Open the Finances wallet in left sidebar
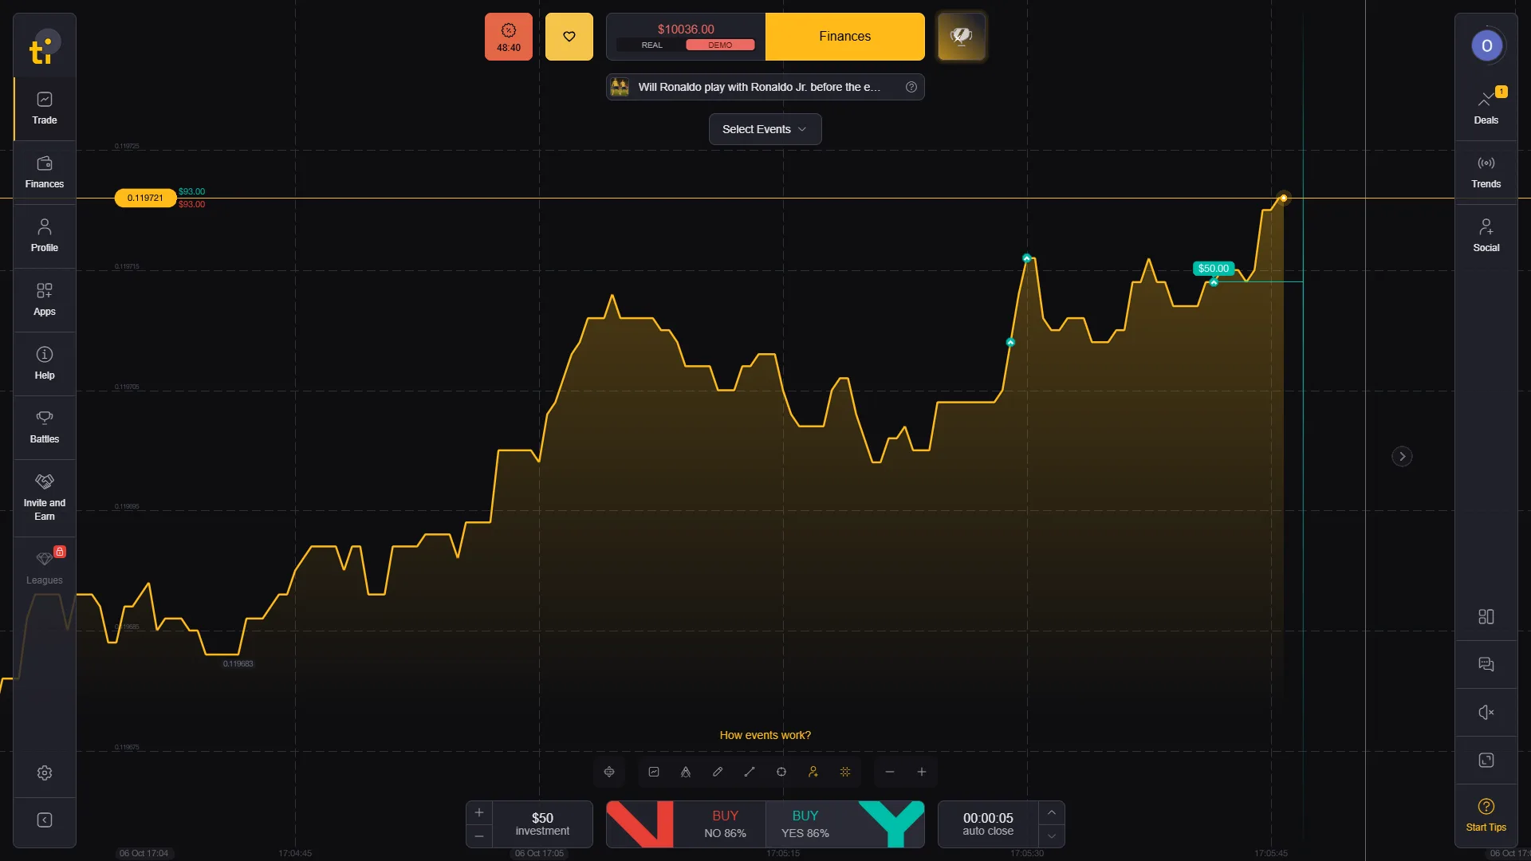The image size is (1531, 861). [45, 172]
